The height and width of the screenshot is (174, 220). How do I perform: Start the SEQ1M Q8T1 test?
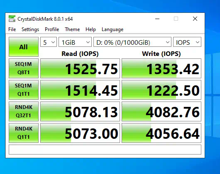pyautogui.click(x=24, y=68)
